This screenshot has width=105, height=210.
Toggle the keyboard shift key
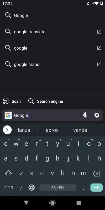click(x=8, y=174)
